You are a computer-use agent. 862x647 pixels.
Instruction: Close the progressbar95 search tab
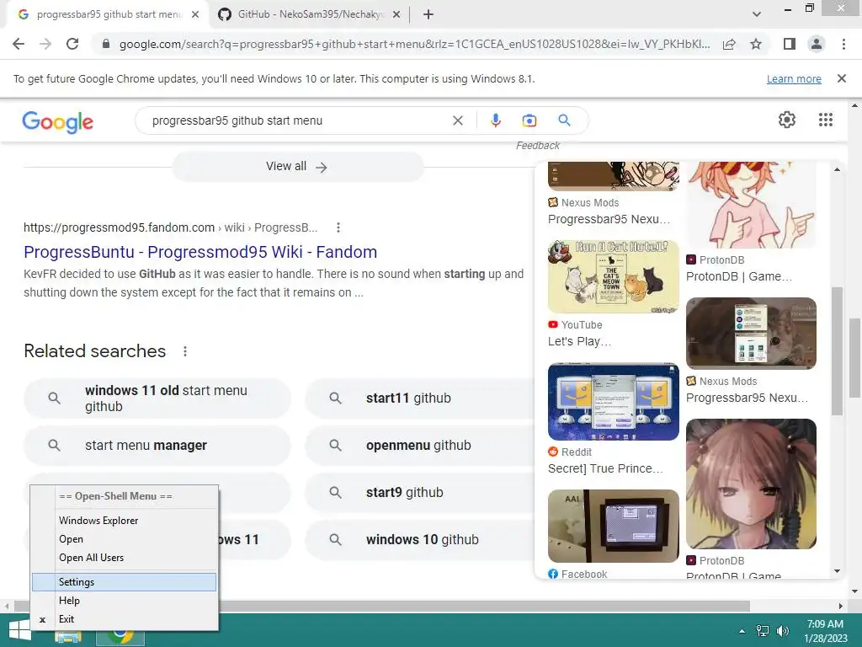point(195,14)
